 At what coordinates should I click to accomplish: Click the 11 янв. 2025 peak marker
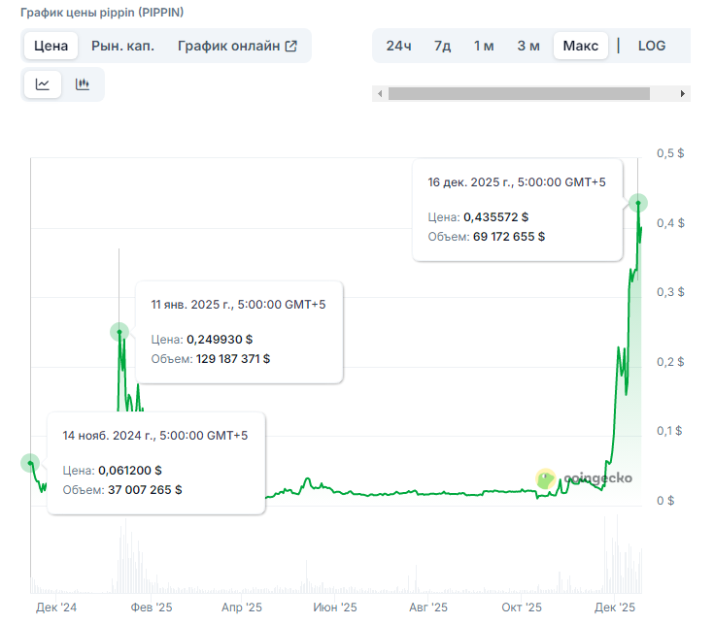(119, 332)
